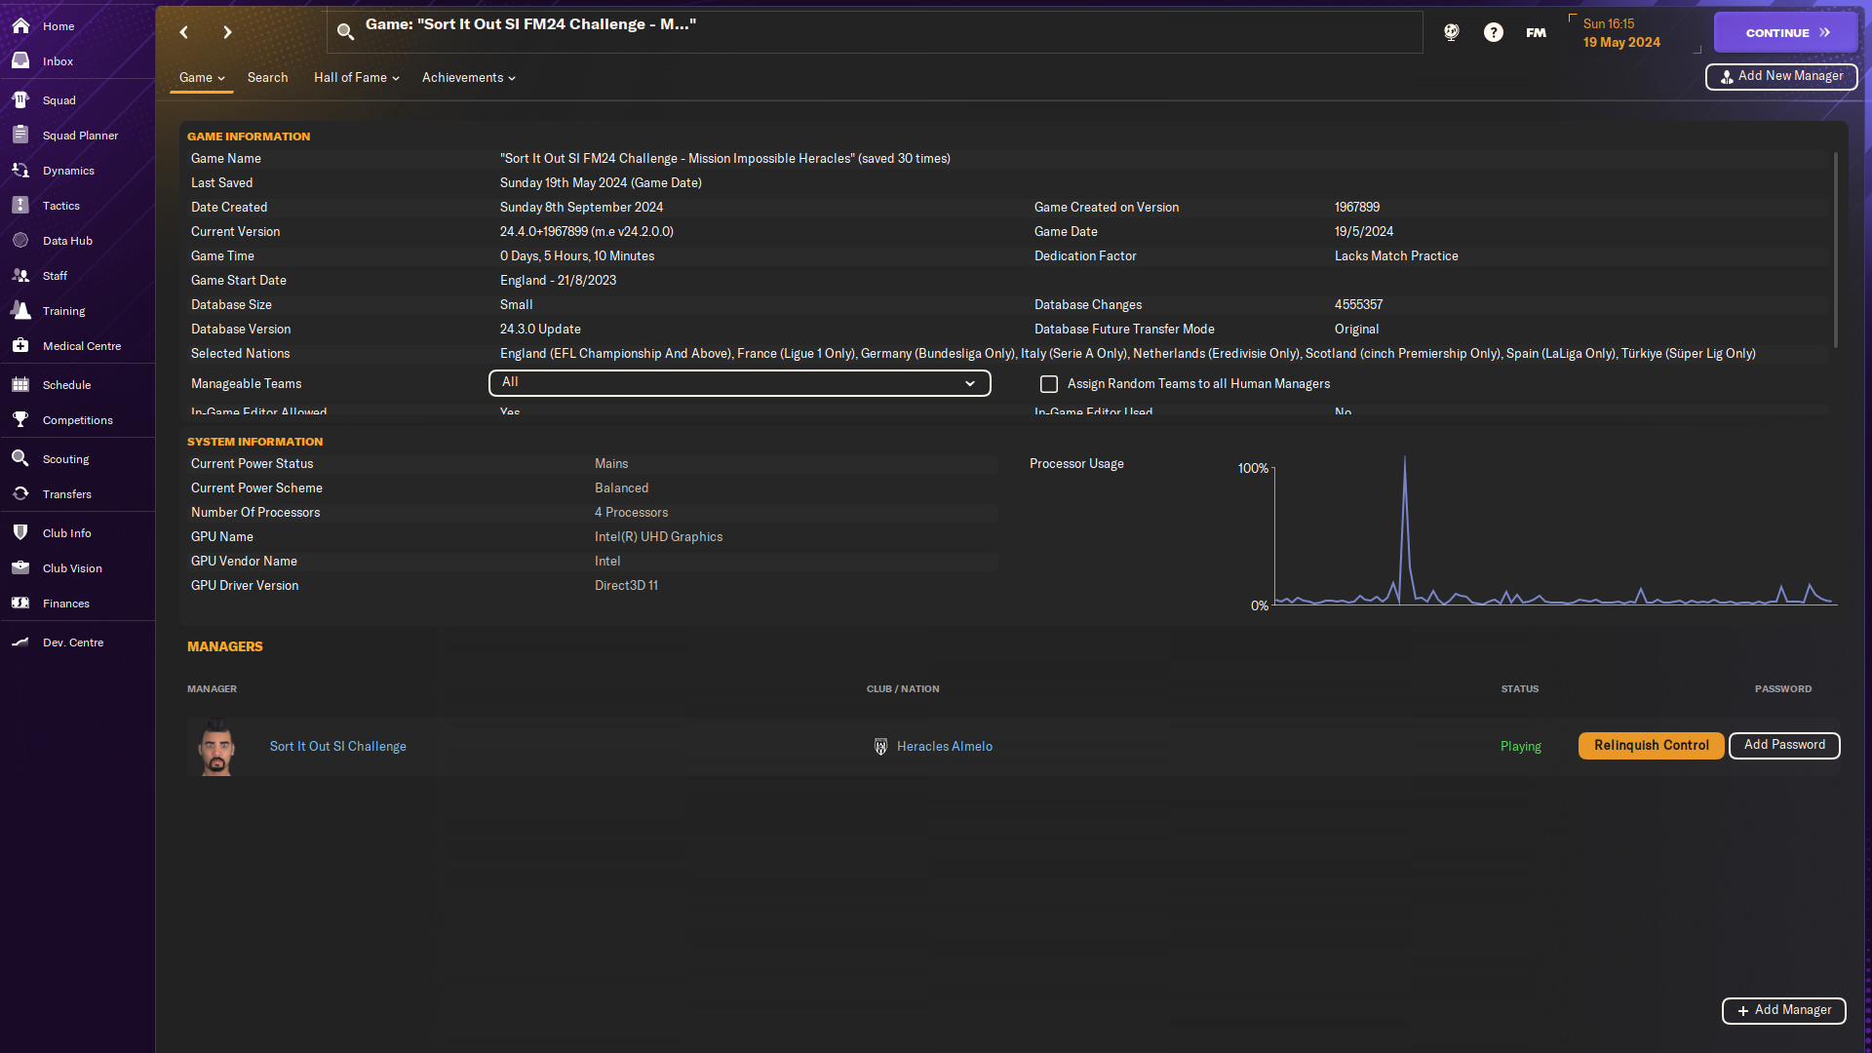Open the Scouting magnifier icon
1872x1053 pixels.
coord(20,459)
